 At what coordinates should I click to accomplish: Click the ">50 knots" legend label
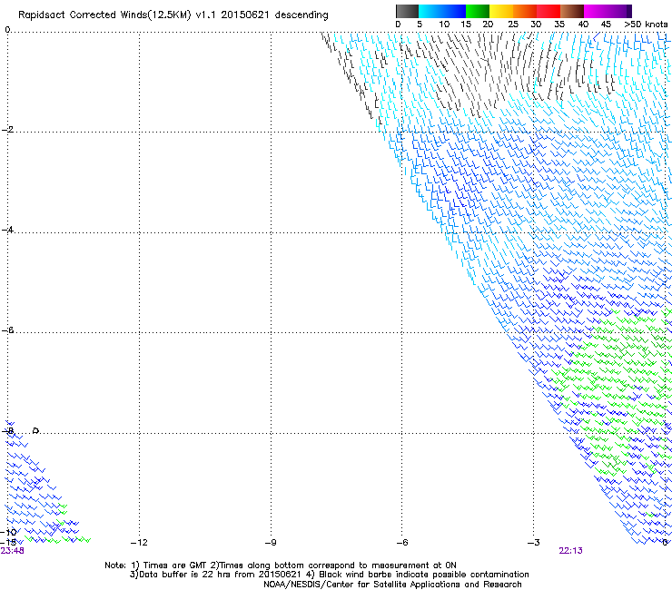[646, 25]
